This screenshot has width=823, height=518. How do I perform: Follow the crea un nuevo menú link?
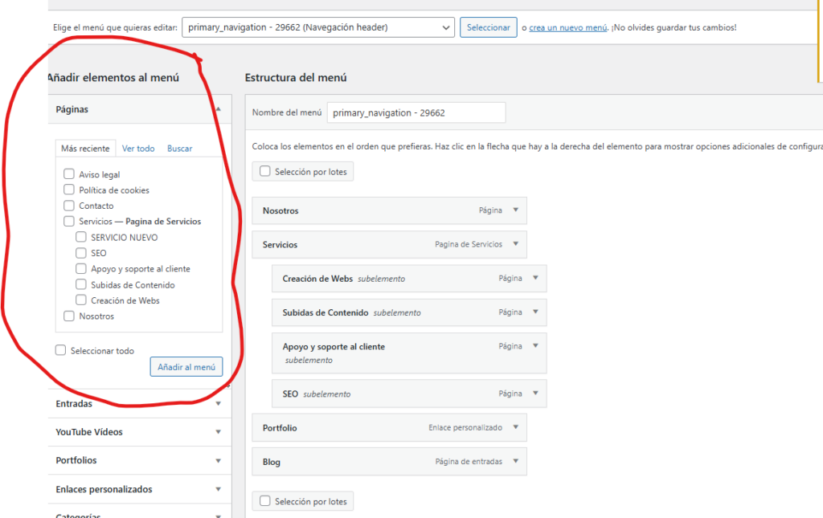click(x=567, y=27)
